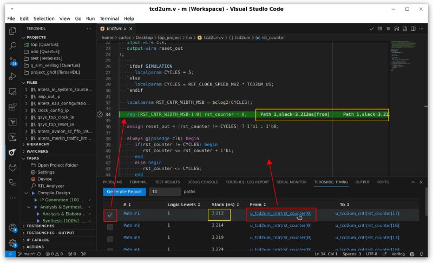This screenshot has height=263, width=433.
Task: Open From node rst_counter[0] of Path #1
Action: pos(280,213)
